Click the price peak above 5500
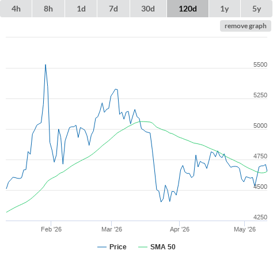Image resolution: width=273 pixels, height=262 pixels. click(45, 64)
